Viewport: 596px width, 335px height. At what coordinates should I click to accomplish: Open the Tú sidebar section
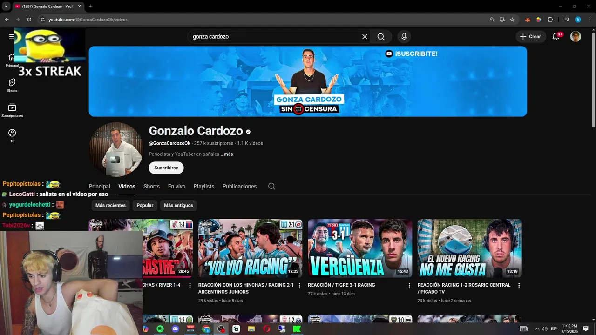[12, 135]
